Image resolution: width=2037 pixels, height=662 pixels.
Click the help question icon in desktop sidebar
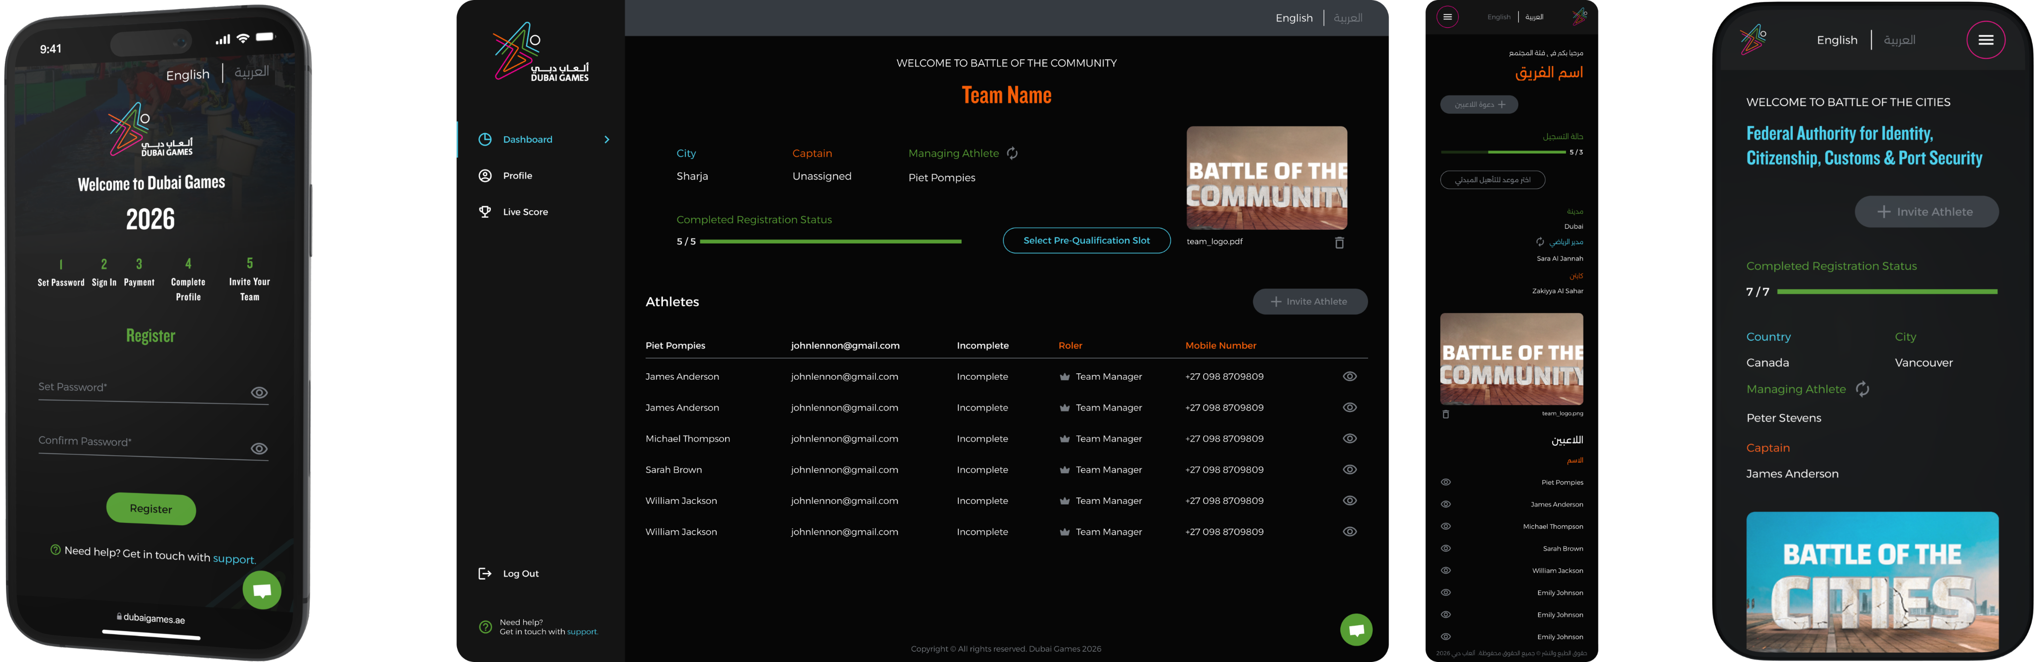[x=485, y=627]
